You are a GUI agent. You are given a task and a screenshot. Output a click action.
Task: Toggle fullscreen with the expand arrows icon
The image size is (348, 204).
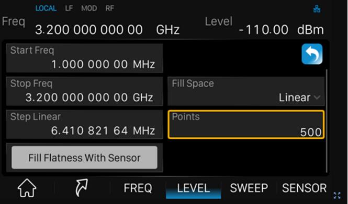337,196
